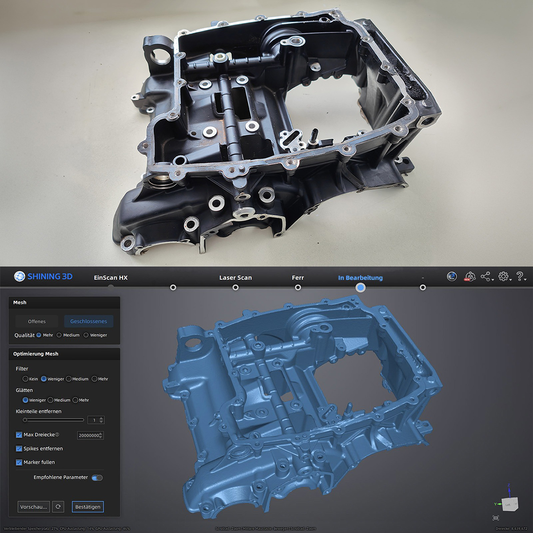Image resolution: width=533 pixels, height=533 pixels.
Task: Click the Bestätigen button
Action: pos(88,507)
